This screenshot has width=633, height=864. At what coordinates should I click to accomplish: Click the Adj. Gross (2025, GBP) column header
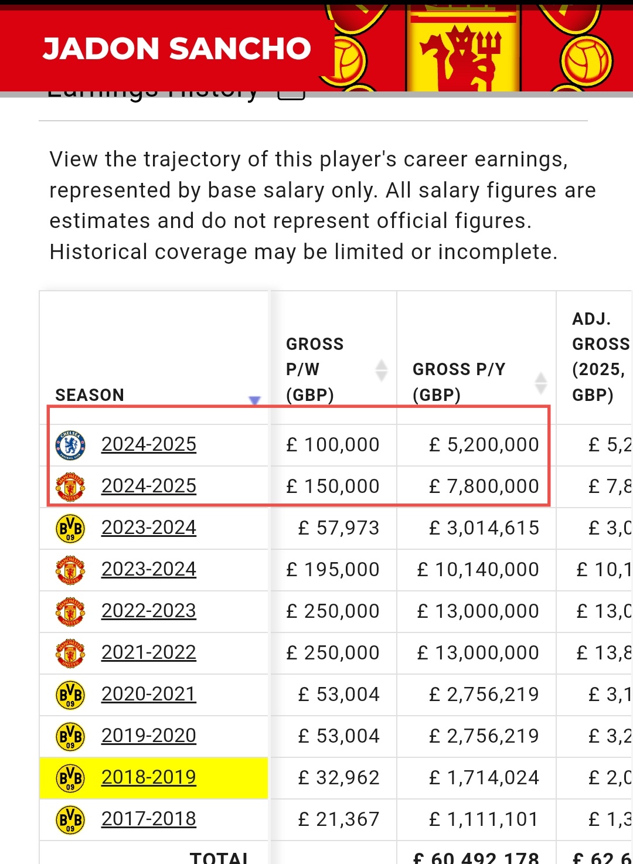(601, 356)
